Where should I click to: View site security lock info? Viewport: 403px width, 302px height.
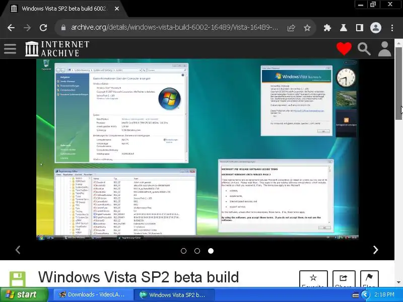(63, 28)
